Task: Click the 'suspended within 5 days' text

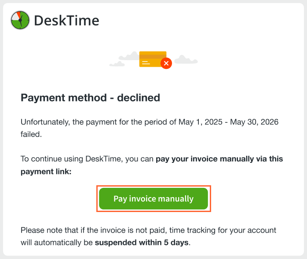Action: coord(142,243)
